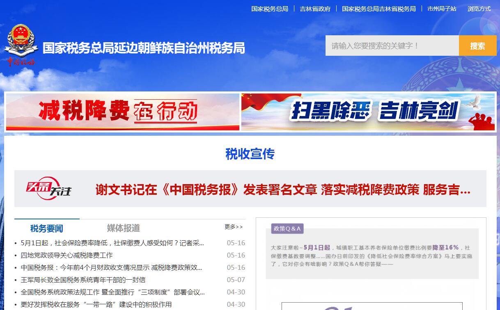Click 更多>> to view more news
Image resolution: width=500 pixels, height=310 pixels.
coord(234,227)
